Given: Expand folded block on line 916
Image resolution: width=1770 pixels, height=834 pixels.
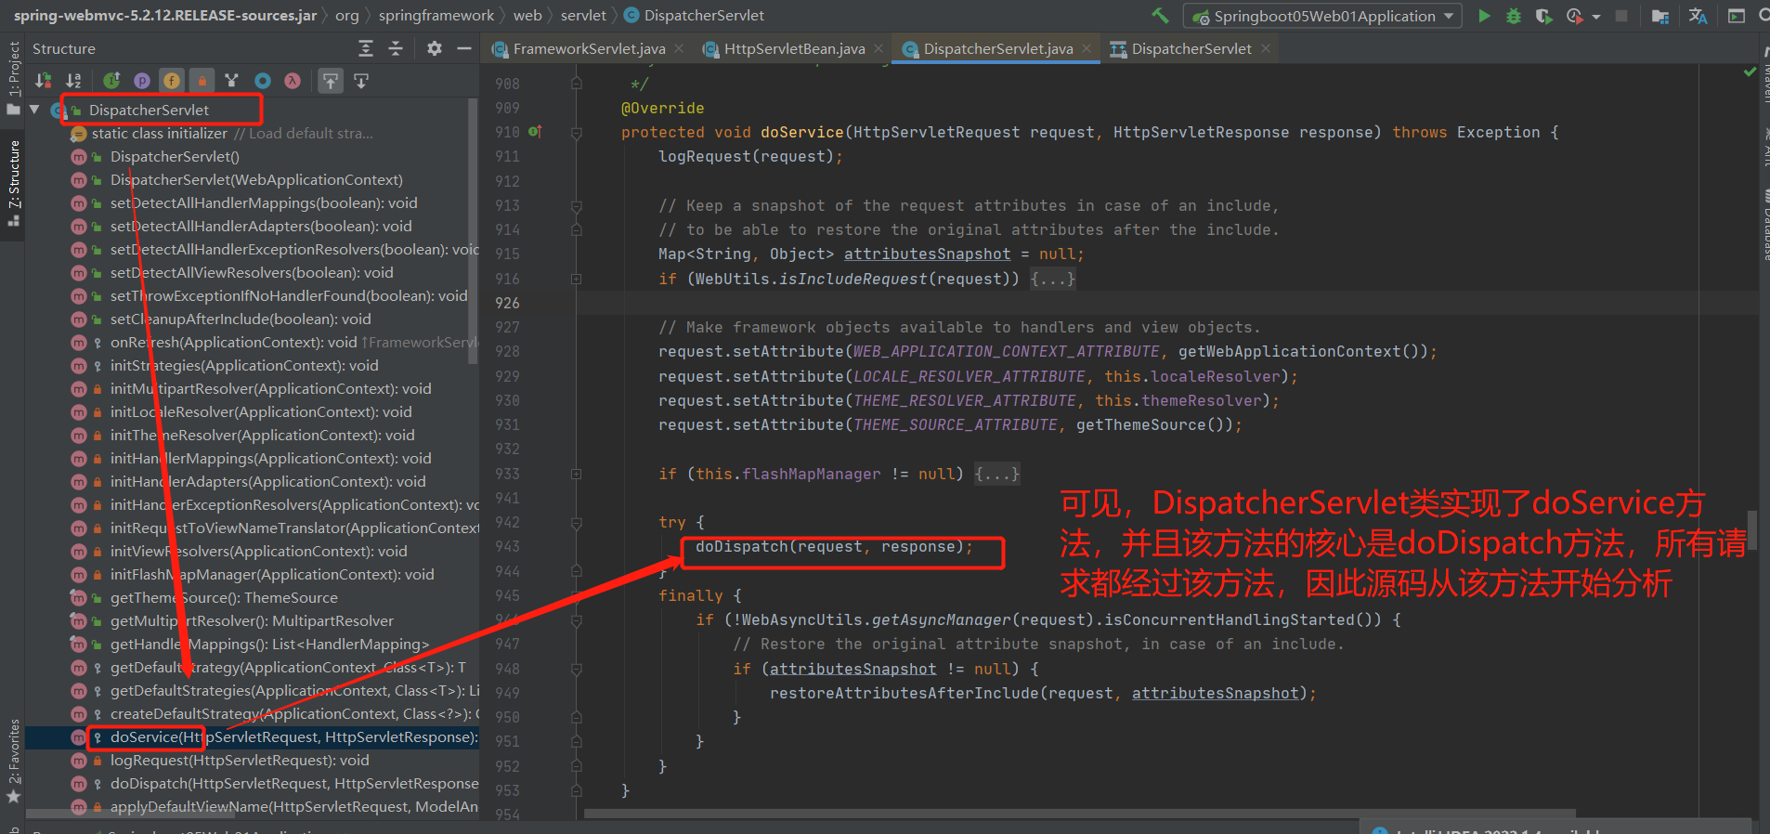Looking at the screenshot, I should click(x=576, y=279).
